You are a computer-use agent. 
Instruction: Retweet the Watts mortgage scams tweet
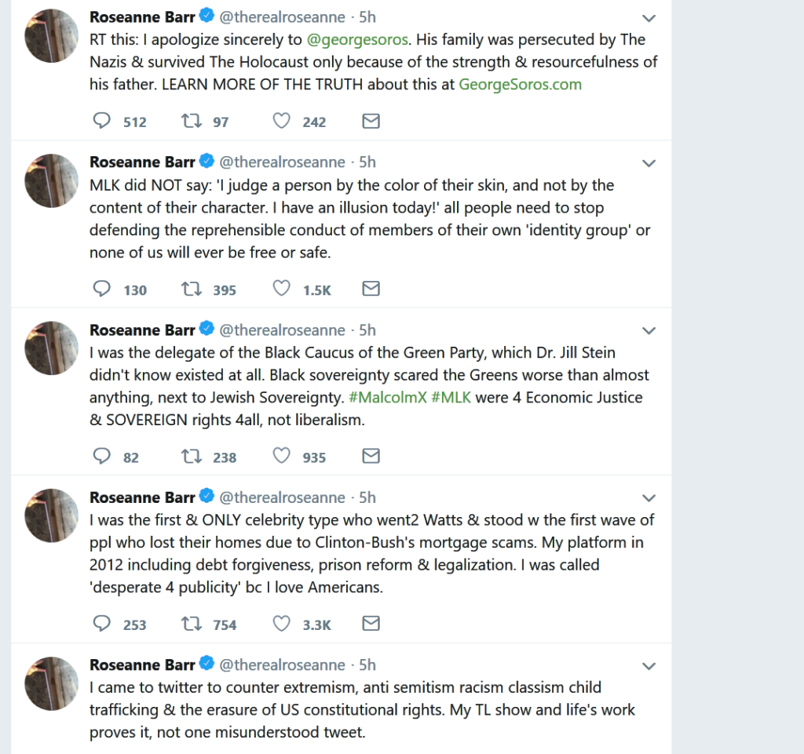coord(191,625)
